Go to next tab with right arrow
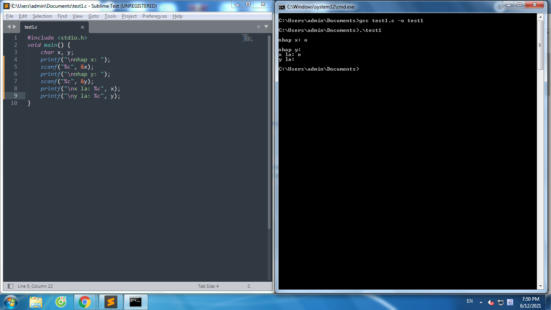The width and height of the screenshot is (551, 310). (x=15, y=27)
